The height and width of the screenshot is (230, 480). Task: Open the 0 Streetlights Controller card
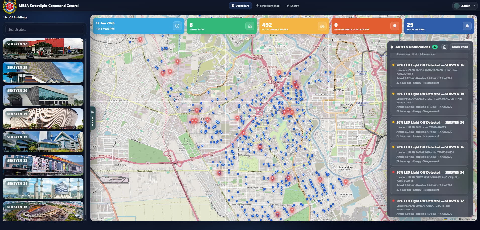click(367, 26)
